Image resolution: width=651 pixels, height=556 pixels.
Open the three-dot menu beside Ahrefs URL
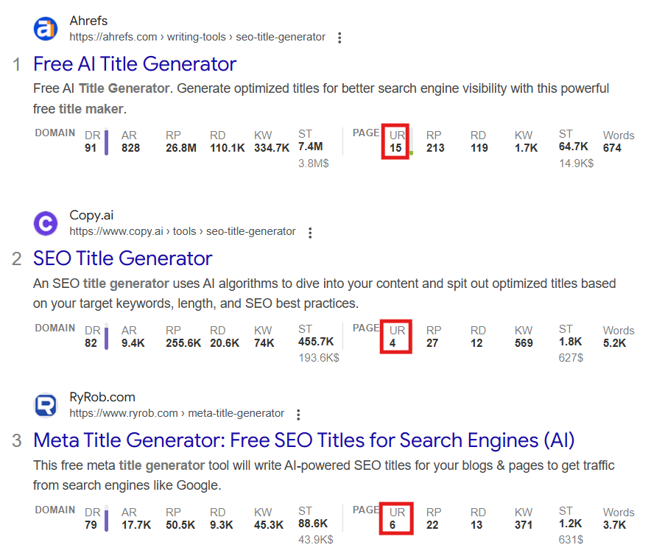(339, 38)
